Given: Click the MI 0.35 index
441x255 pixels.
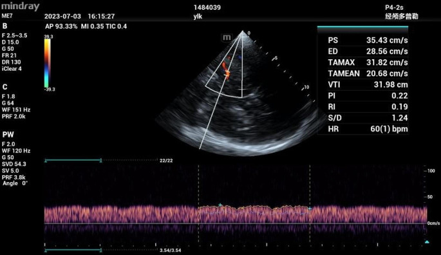Looking at the screenshot, I should [x=92, y=26].
